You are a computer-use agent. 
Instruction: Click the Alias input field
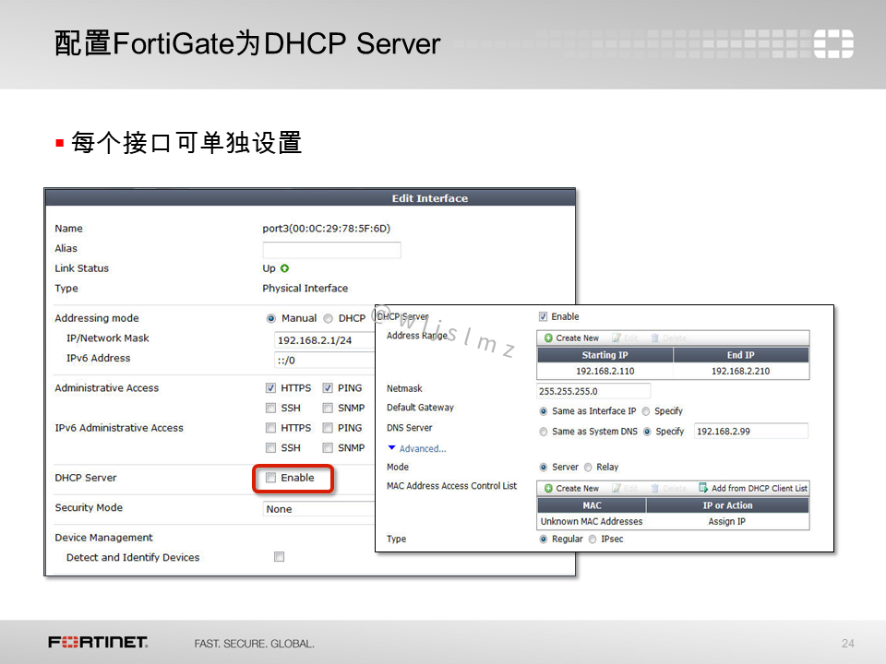point(331,250)
